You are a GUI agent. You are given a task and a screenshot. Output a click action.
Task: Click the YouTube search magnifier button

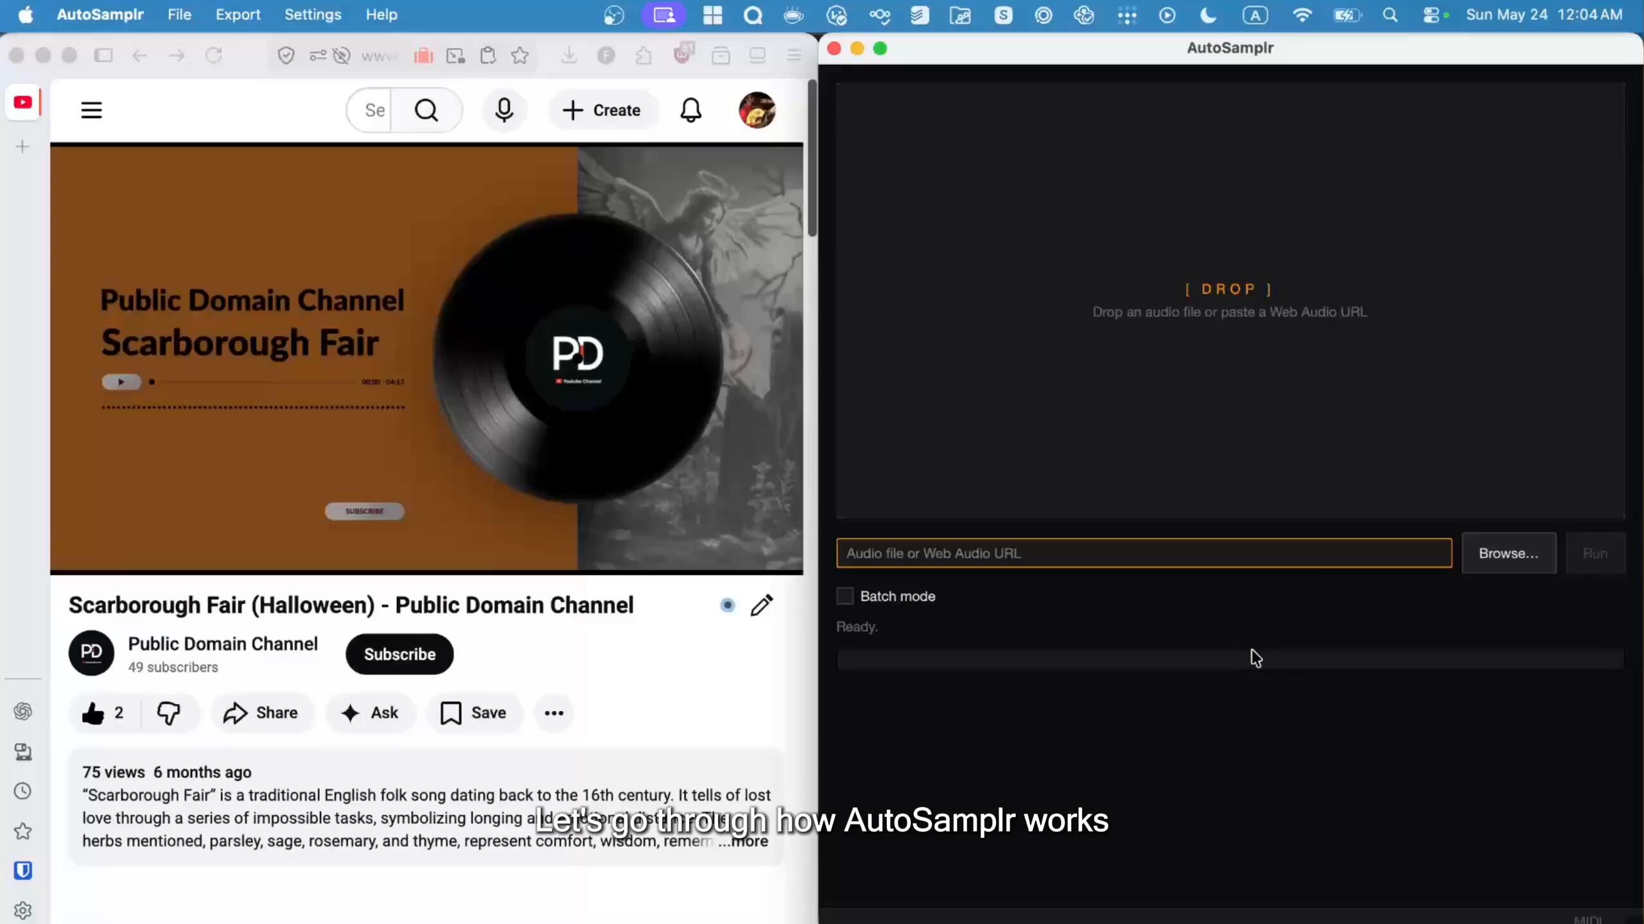point(426,110)
